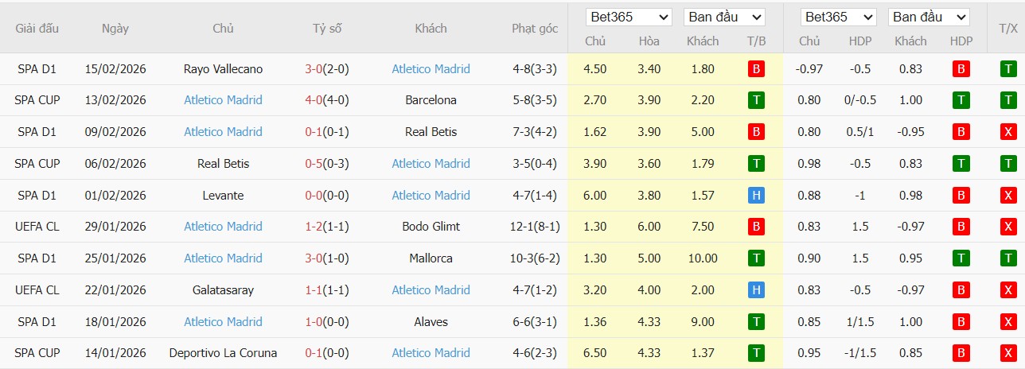Click the red X badge in the Deportivo La Coruna row

tap(1008, 353)
